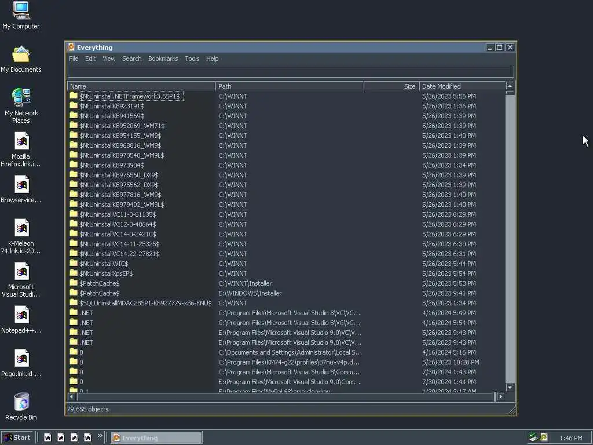The image size is (593, 445).
Task: Select the Recycle Bin icon
Action: coord(21,402)
